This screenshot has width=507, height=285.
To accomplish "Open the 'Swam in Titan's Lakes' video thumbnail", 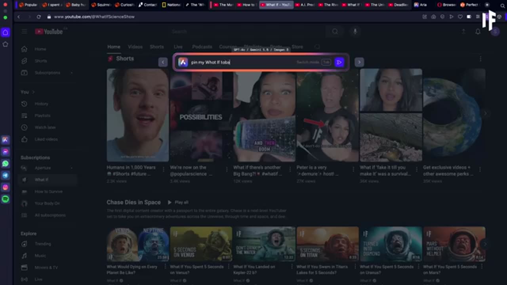I will [x=328, y=244].
